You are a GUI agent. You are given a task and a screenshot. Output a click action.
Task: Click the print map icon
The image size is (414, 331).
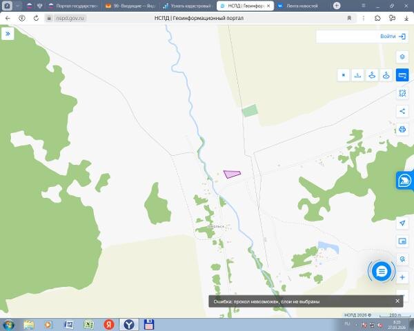(402, 130)
